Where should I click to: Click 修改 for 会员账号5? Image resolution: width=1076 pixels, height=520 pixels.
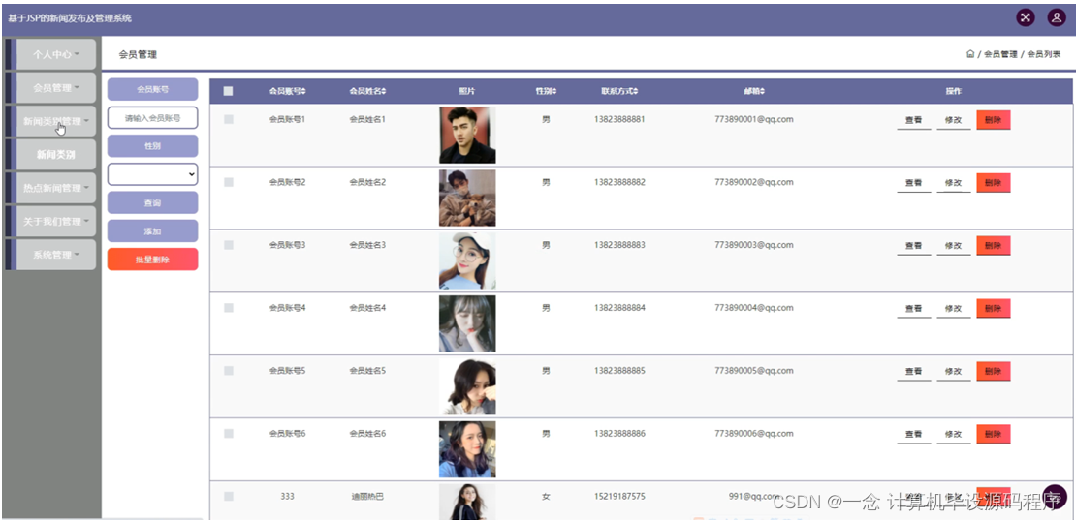pos(954,371)
